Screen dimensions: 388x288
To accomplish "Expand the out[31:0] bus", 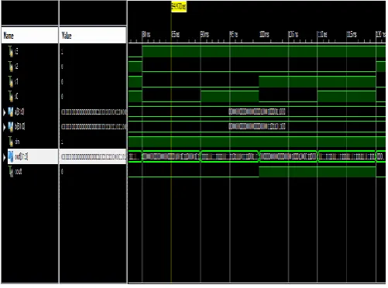I will pos(4,157).
